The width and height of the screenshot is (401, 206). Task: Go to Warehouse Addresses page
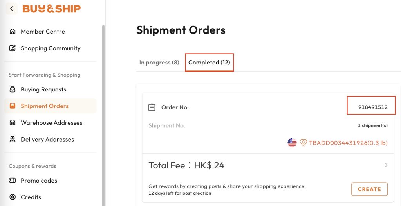point(51,123)
